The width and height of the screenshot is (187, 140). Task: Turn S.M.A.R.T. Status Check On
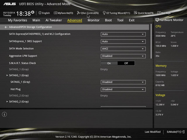[109, 63]
